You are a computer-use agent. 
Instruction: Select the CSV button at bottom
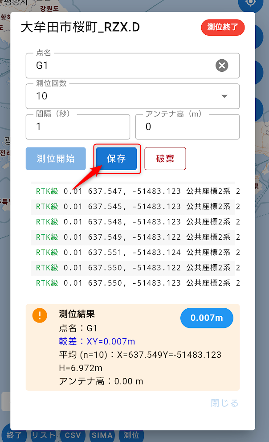tap(73, 435)
